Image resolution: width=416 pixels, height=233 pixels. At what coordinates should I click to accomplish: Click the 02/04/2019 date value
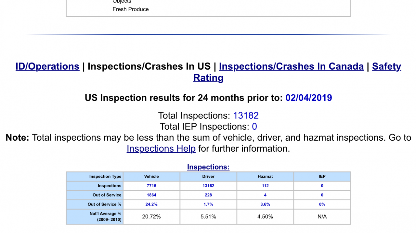pyautogui.click(x=308, y=98)
